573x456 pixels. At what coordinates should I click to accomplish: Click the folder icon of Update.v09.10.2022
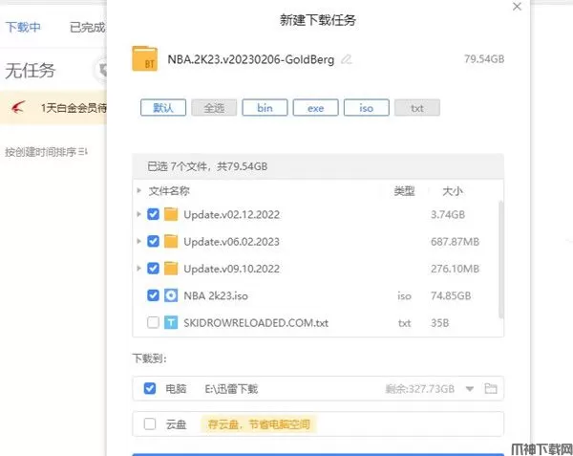(x=171, y=269)
